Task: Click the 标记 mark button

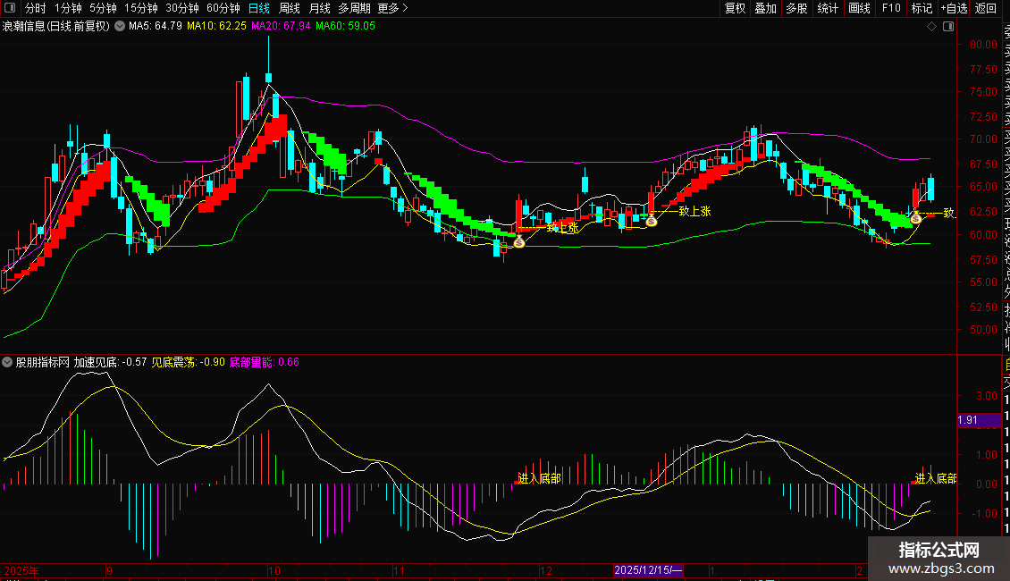Action: pyautogui.click(x=922, y=8)
